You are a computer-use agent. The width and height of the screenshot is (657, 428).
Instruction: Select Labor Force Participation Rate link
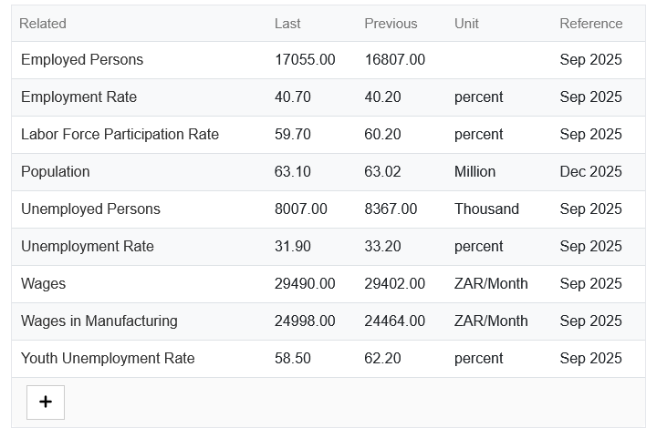(x=120, y=135)
